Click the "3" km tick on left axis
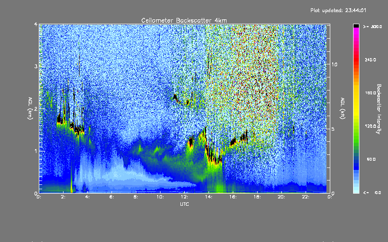388x242 pixels. pyautogui.click(x=36, y=67)
